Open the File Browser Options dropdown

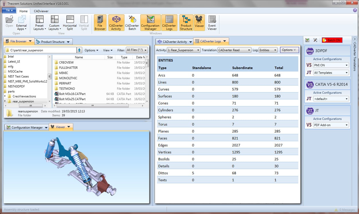(91, 50)
